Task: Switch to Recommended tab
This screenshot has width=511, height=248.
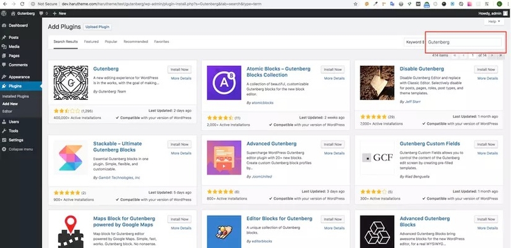Action: (x=135, y=42)
